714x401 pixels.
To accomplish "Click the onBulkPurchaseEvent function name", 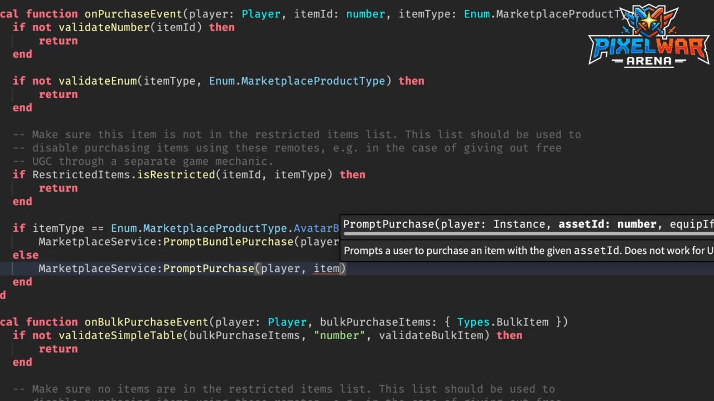I will pyautogui.click(x=147, y=322).
